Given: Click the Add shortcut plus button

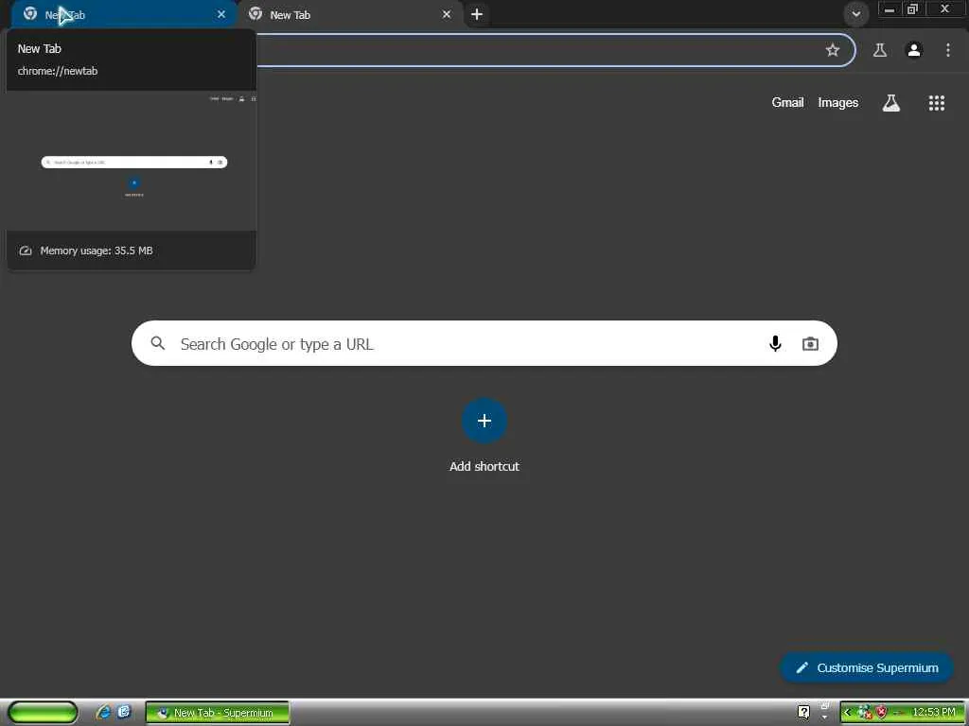Looking at the screenshot, I should point(484,421).
